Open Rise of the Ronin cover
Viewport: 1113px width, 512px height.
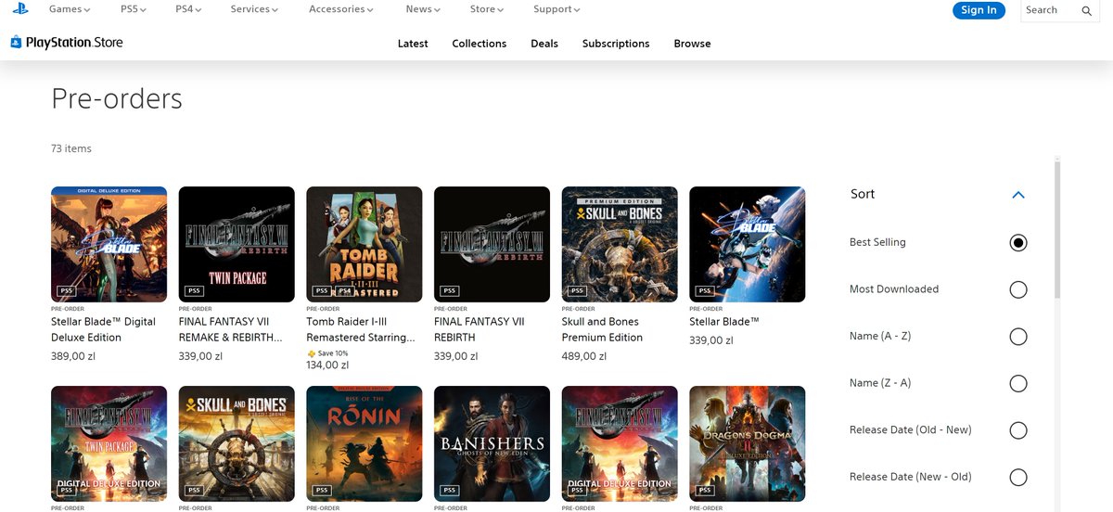[x=365, y=443]
